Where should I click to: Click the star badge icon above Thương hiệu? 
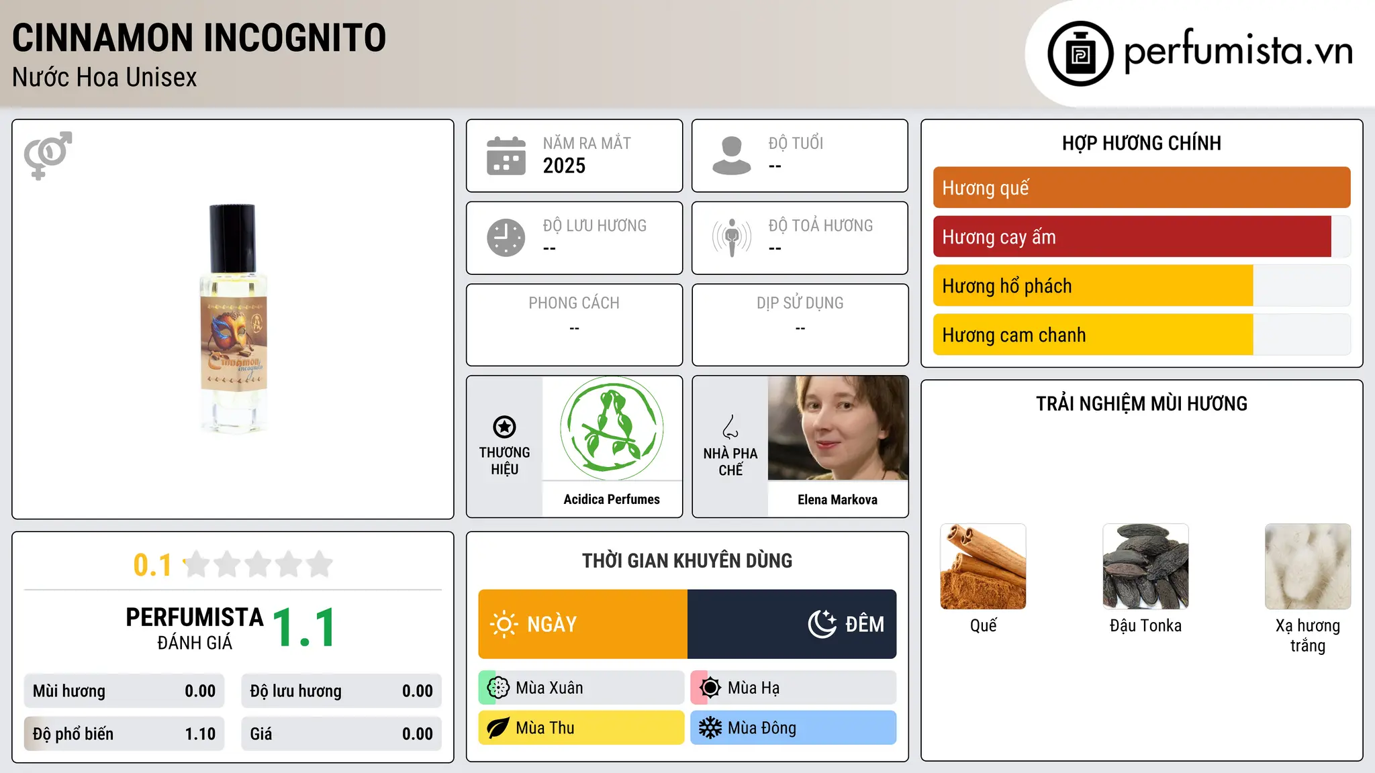(504, 427)
